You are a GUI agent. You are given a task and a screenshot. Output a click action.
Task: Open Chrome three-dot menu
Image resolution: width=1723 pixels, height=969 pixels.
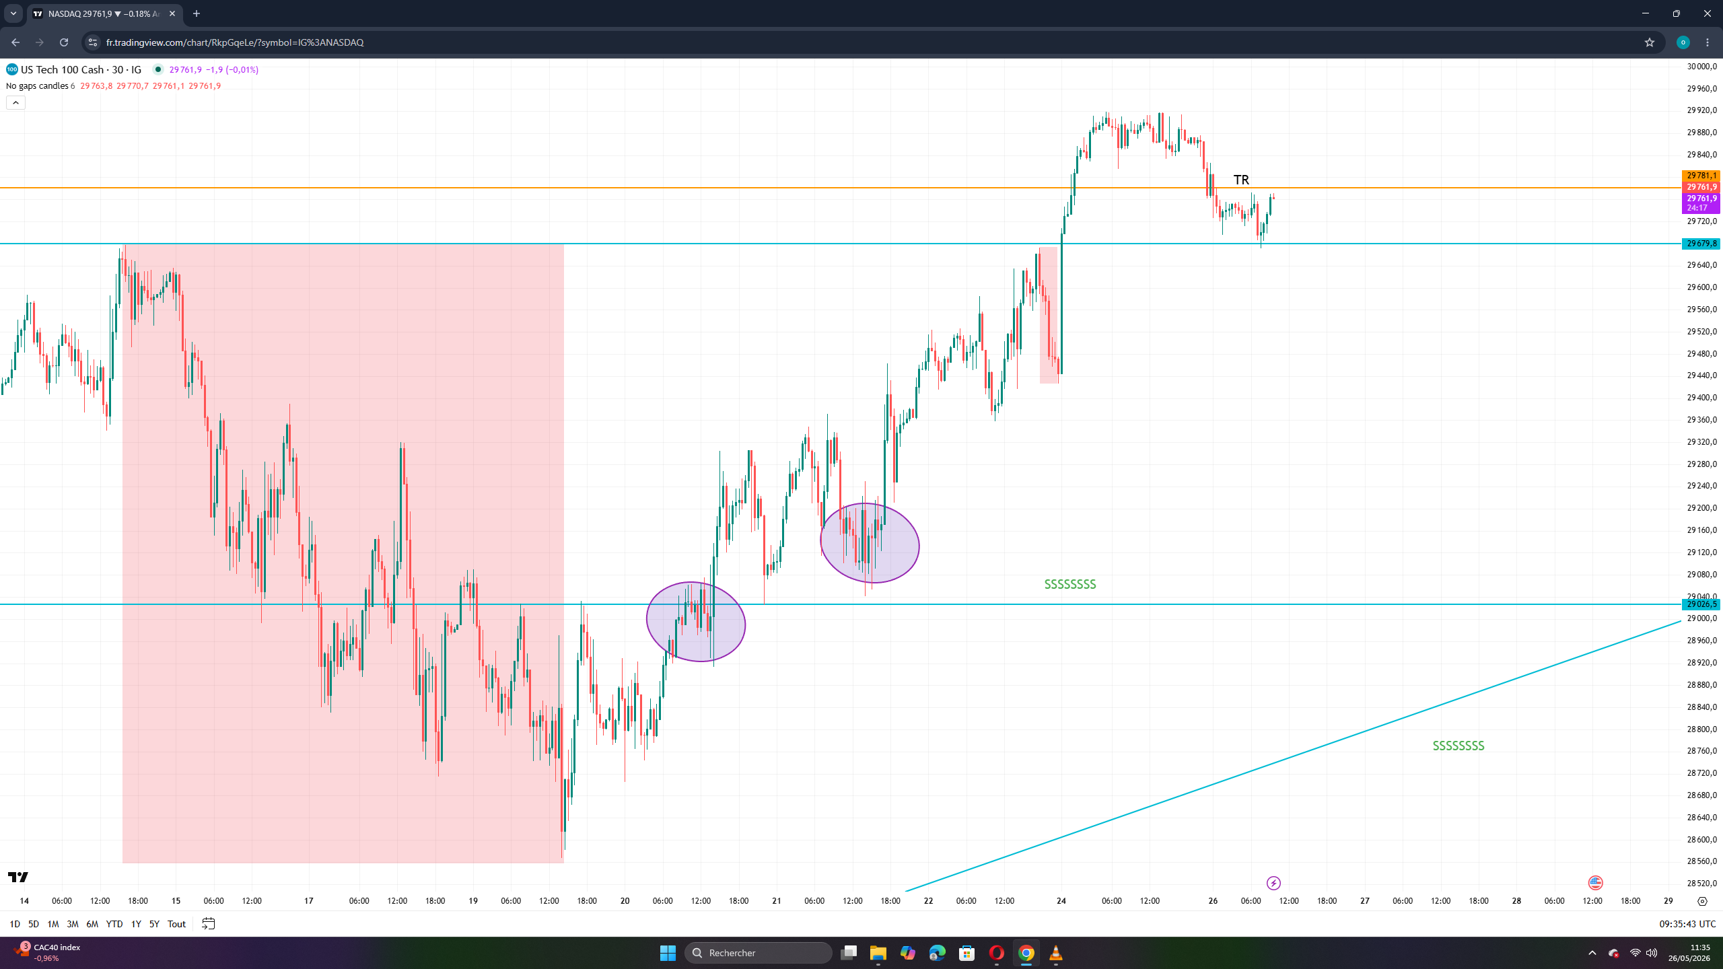click(x=1708, y=42)
